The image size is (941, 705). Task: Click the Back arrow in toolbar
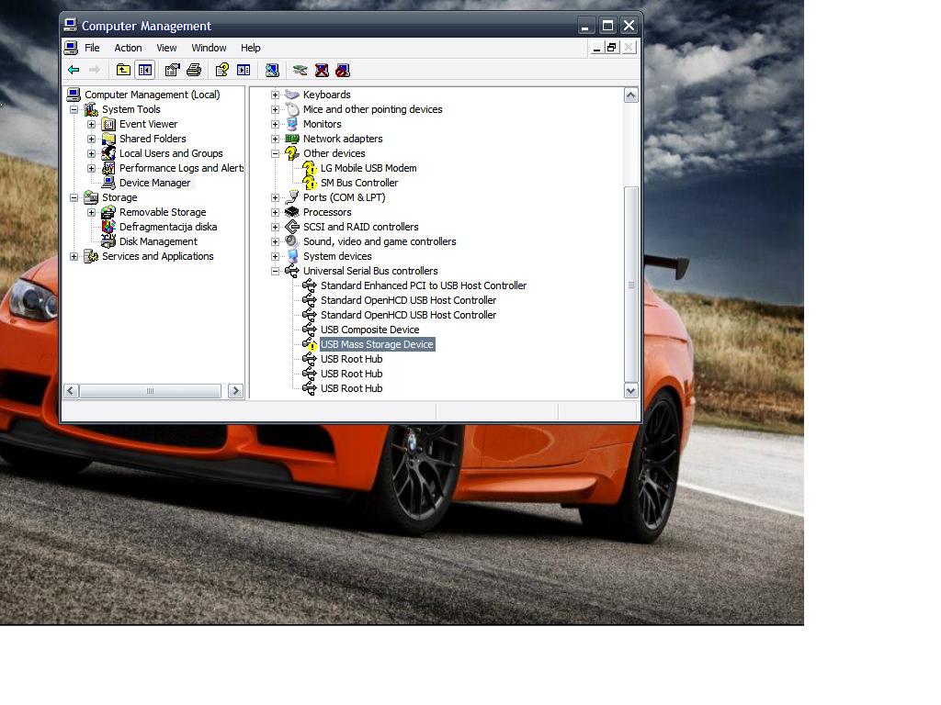[x=74, y=70]
